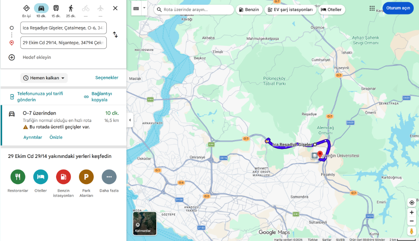
Task: Click the Sartlar terms link
Action: click(327, 239)
